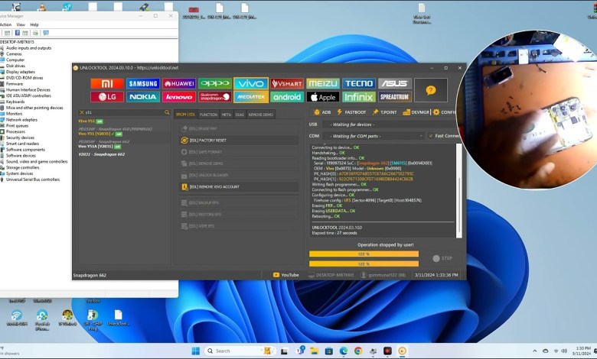Open the View menu in Device Manager
The image size is (597, 359).
[19, 24]
